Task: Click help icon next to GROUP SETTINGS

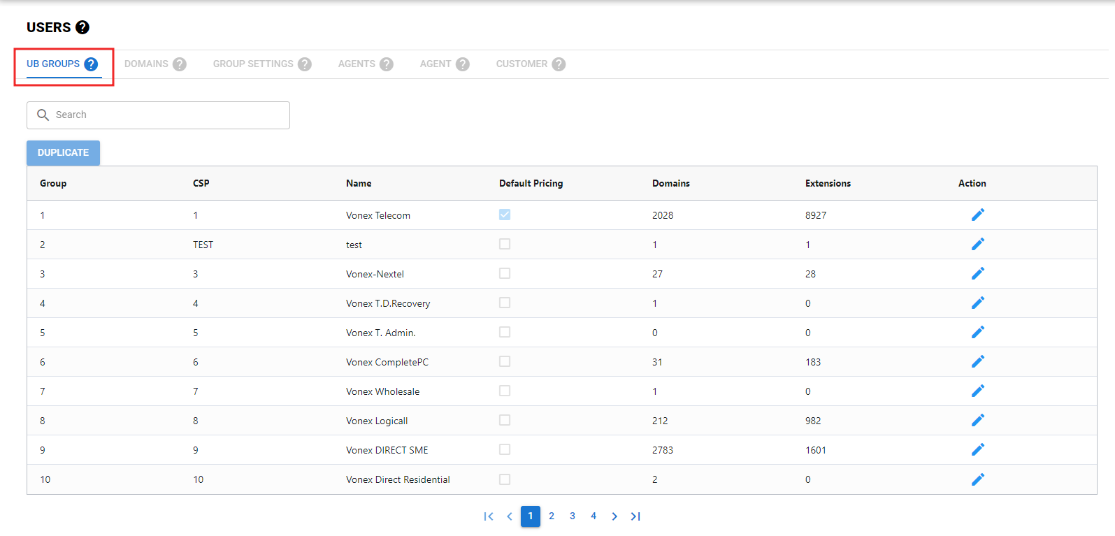Action: [x=305, y=64]
